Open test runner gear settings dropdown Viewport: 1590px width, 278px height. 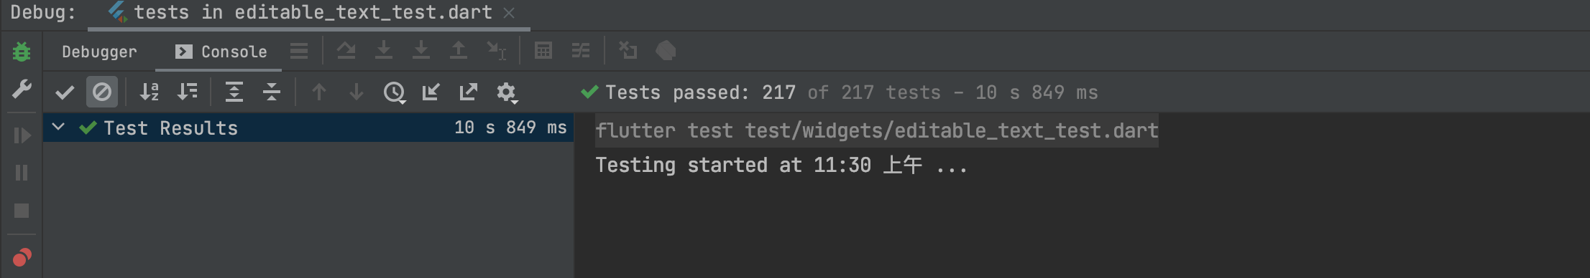pyautogui.click(x=507, y=92)
